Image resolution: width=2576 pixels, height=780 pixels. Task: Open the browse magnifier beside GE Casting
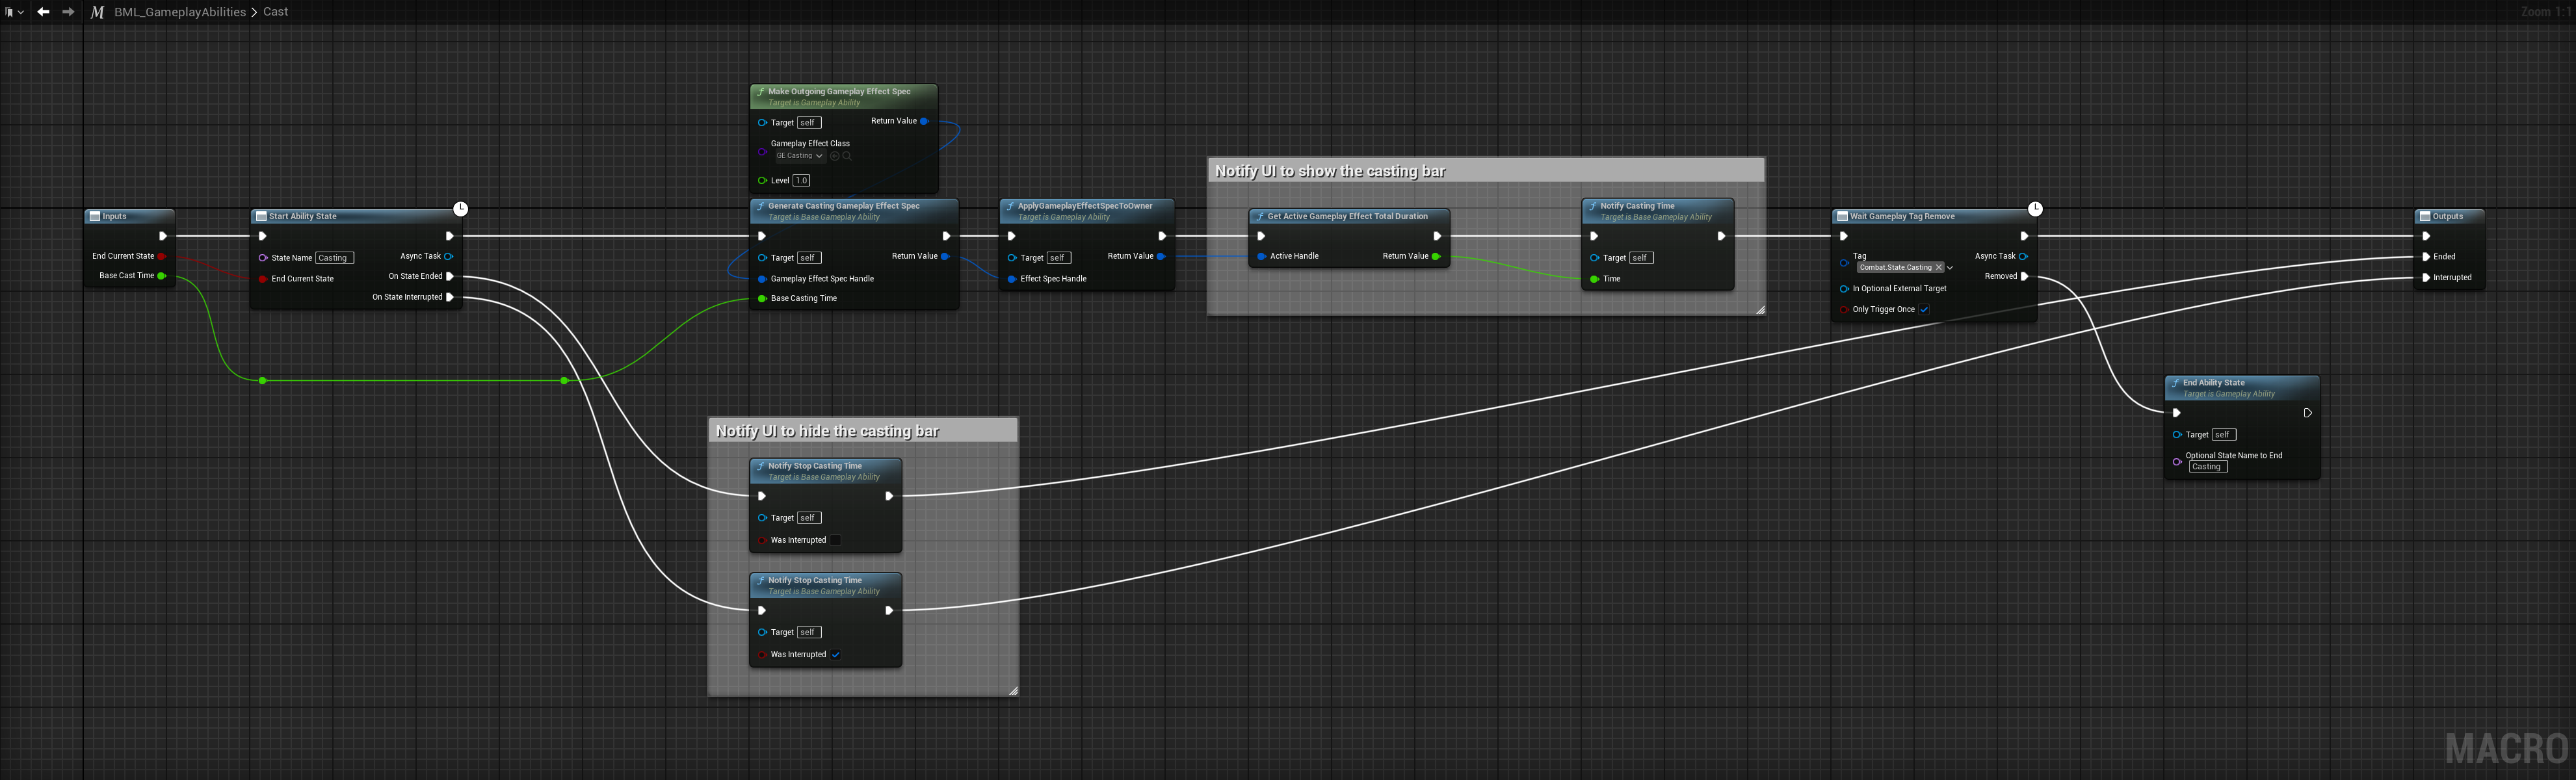[848, 156]
